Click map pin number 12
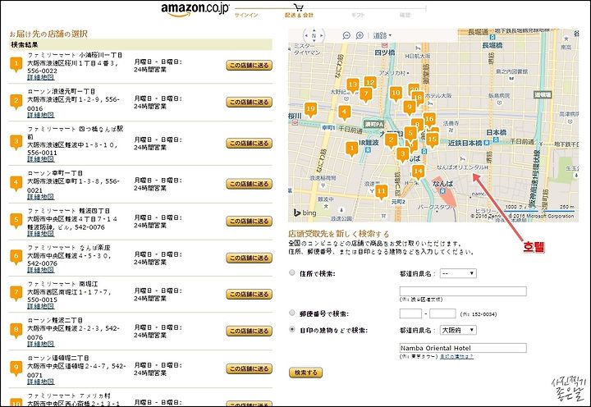The width and height of the screenshot is (591, 407). click(370, 82)
